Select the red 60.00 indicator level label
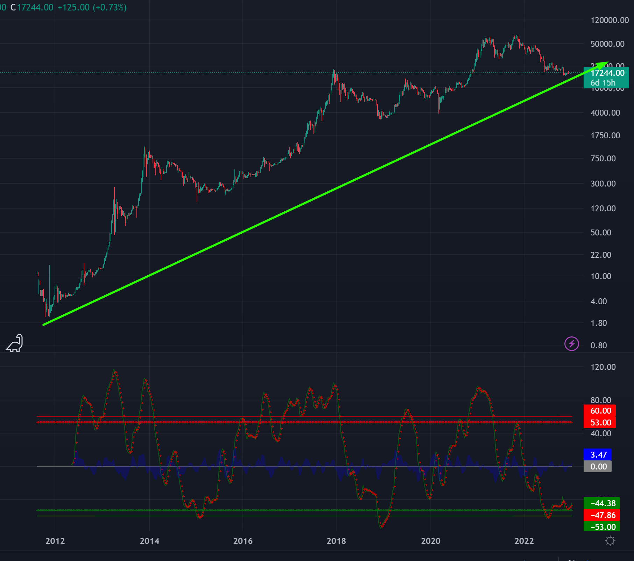Screen dimensions: 634x561 [x=600, y=411]
